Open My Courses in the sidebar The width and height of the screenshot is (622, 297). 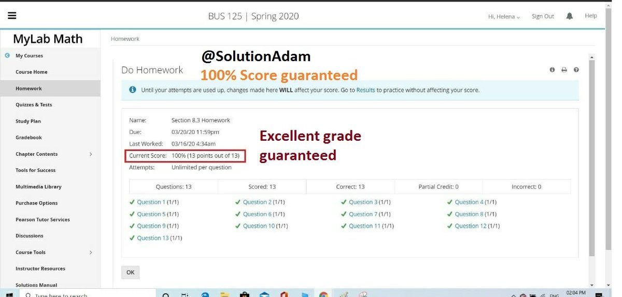(x=29, y=55)
